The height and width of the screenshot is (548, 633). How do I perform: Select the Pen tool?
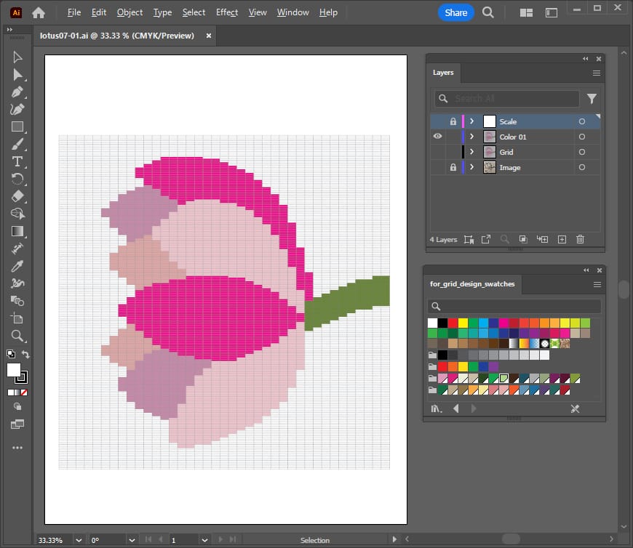[17, 92]
